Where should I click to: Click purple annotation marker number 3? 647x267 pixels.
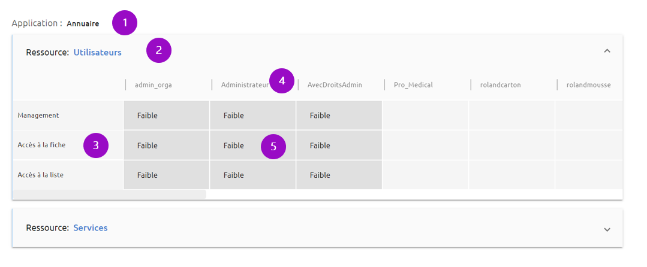pyautogui.click(x=96, y=145)
